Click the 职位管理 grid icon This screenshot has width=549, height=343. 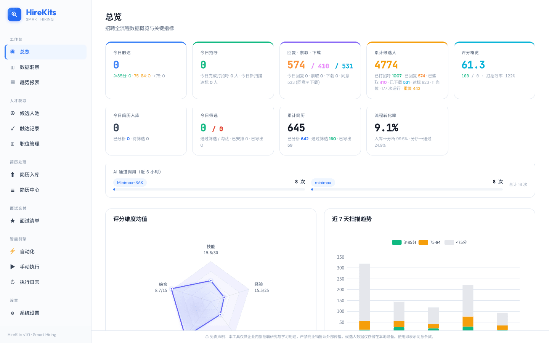(13, 144)
